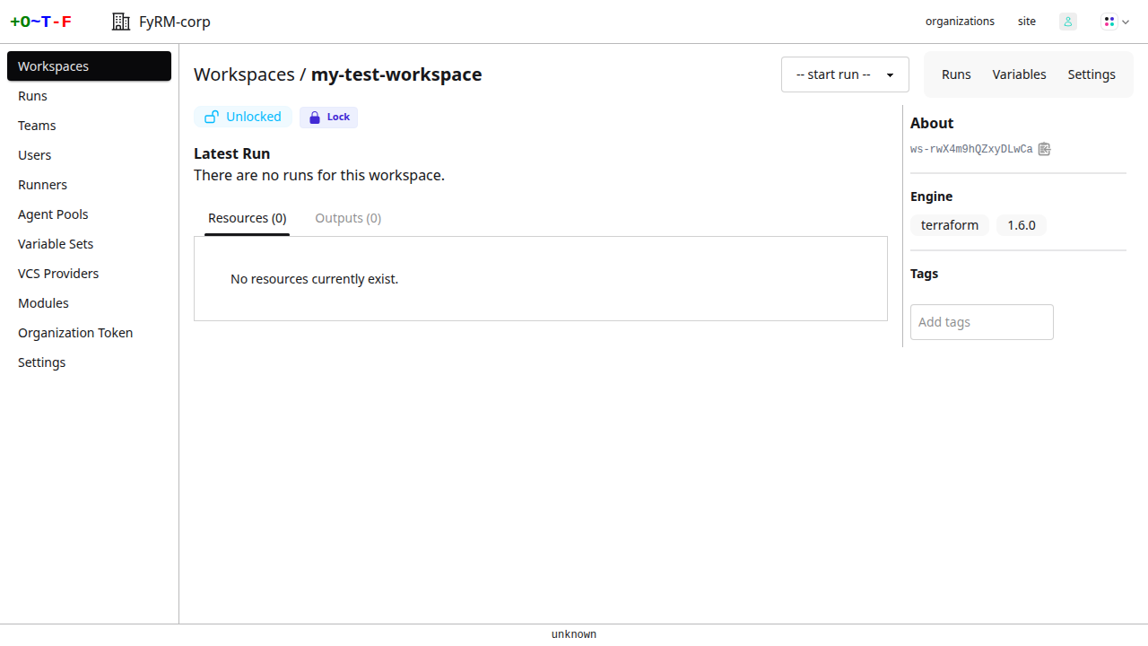Copy the workspace ID with clipboard icon
The width and height of the screenshot is (1148, 646).
1044,149
